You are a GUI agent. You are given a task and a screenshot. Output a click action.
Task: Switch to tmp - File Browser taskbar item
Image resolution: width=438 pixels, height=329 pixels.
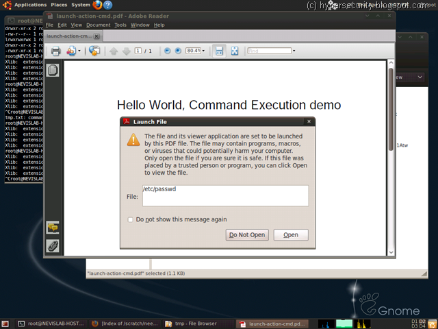coord(199,324)
